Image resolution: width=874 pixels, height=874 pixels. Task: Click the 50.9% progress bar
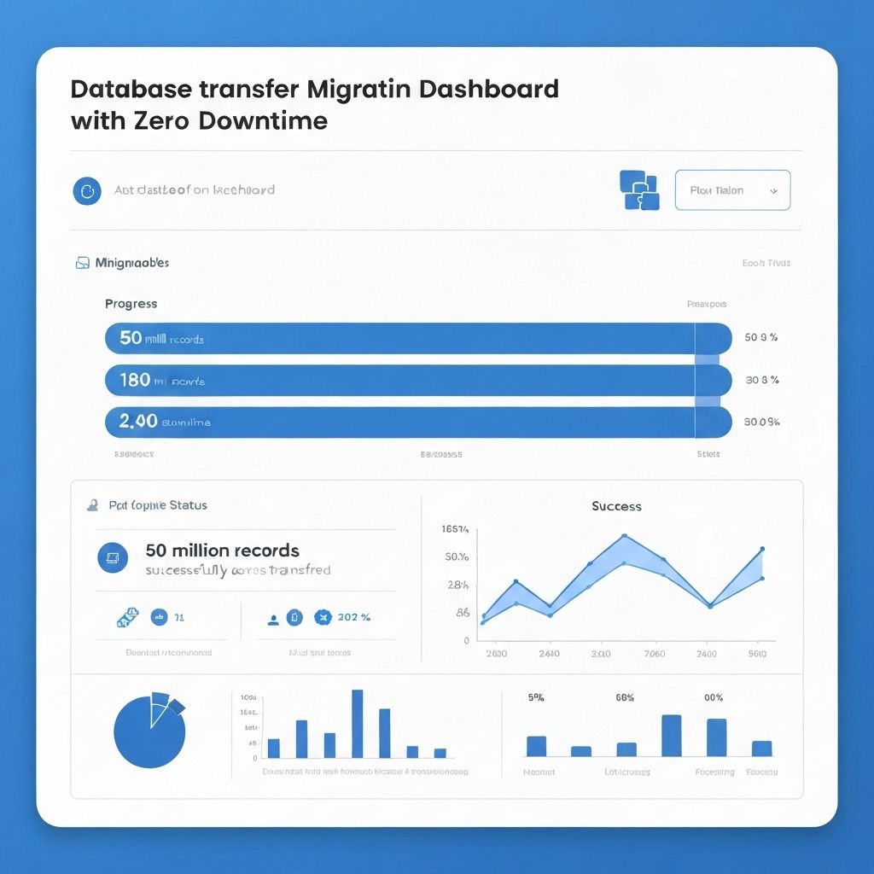tap(418, 338)
